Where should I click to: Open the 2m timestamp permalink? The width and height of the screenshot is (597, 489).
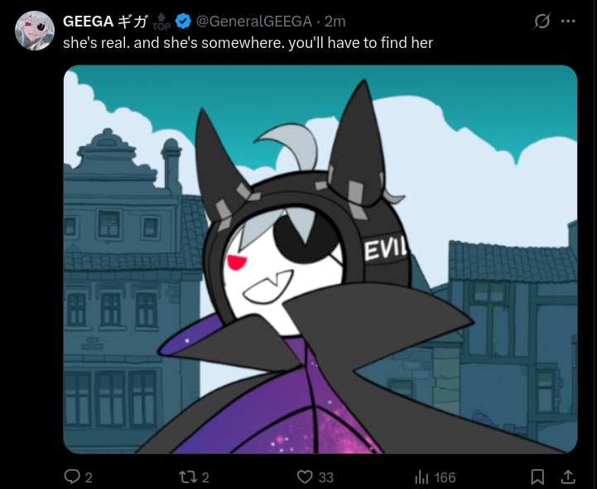(335, 22)
